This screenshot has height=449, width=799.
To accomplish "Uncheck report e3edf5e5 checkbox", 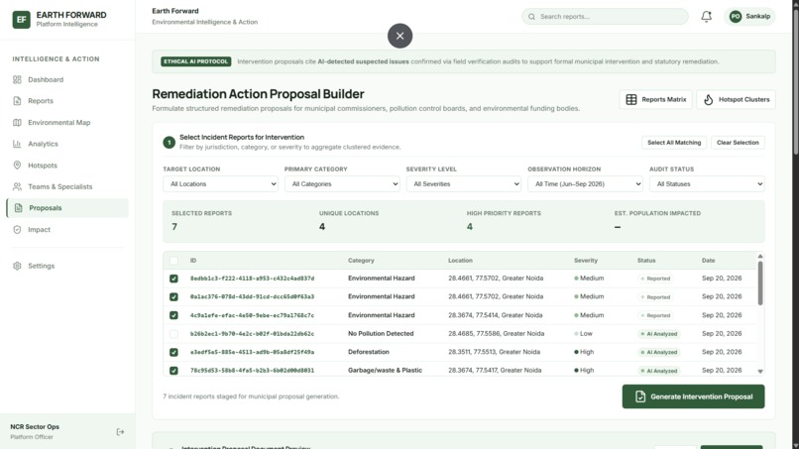I will pos(173,352).
